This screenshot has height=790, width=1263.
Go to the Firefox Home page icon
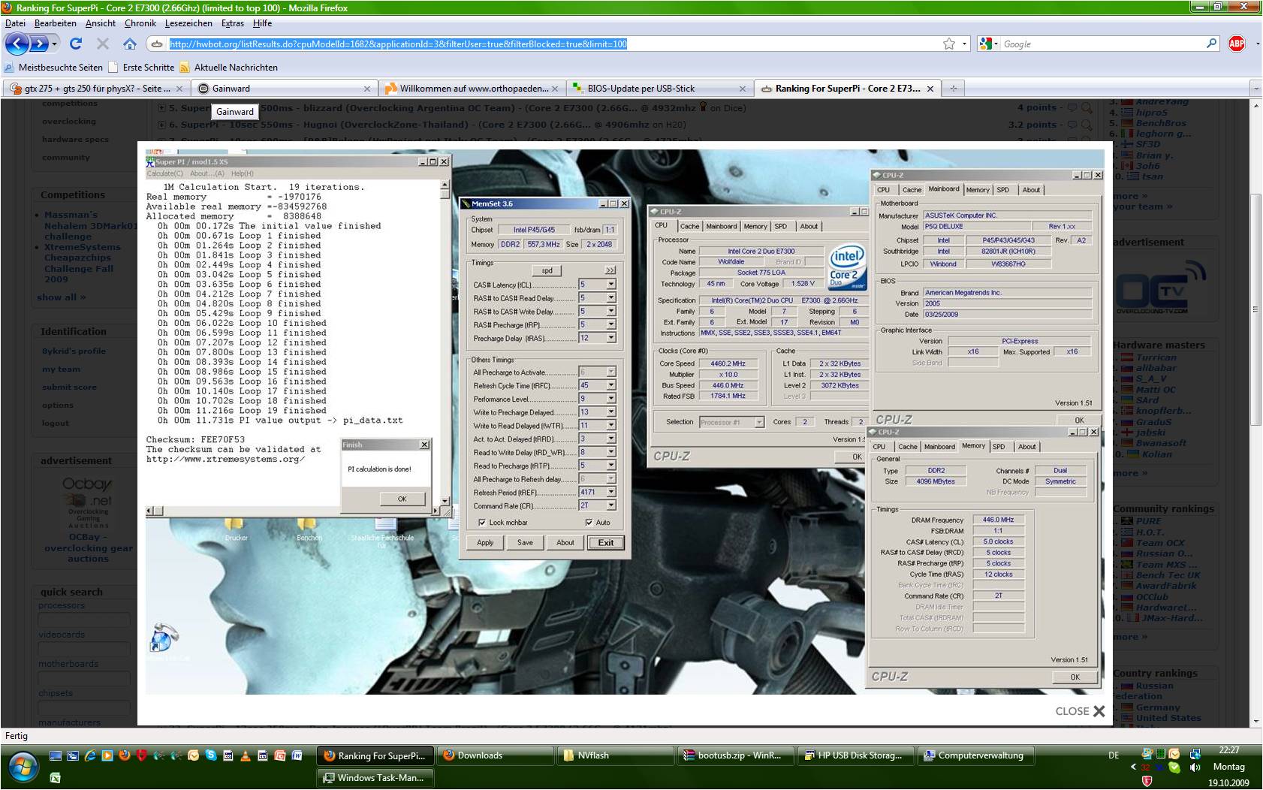point(130,44)
